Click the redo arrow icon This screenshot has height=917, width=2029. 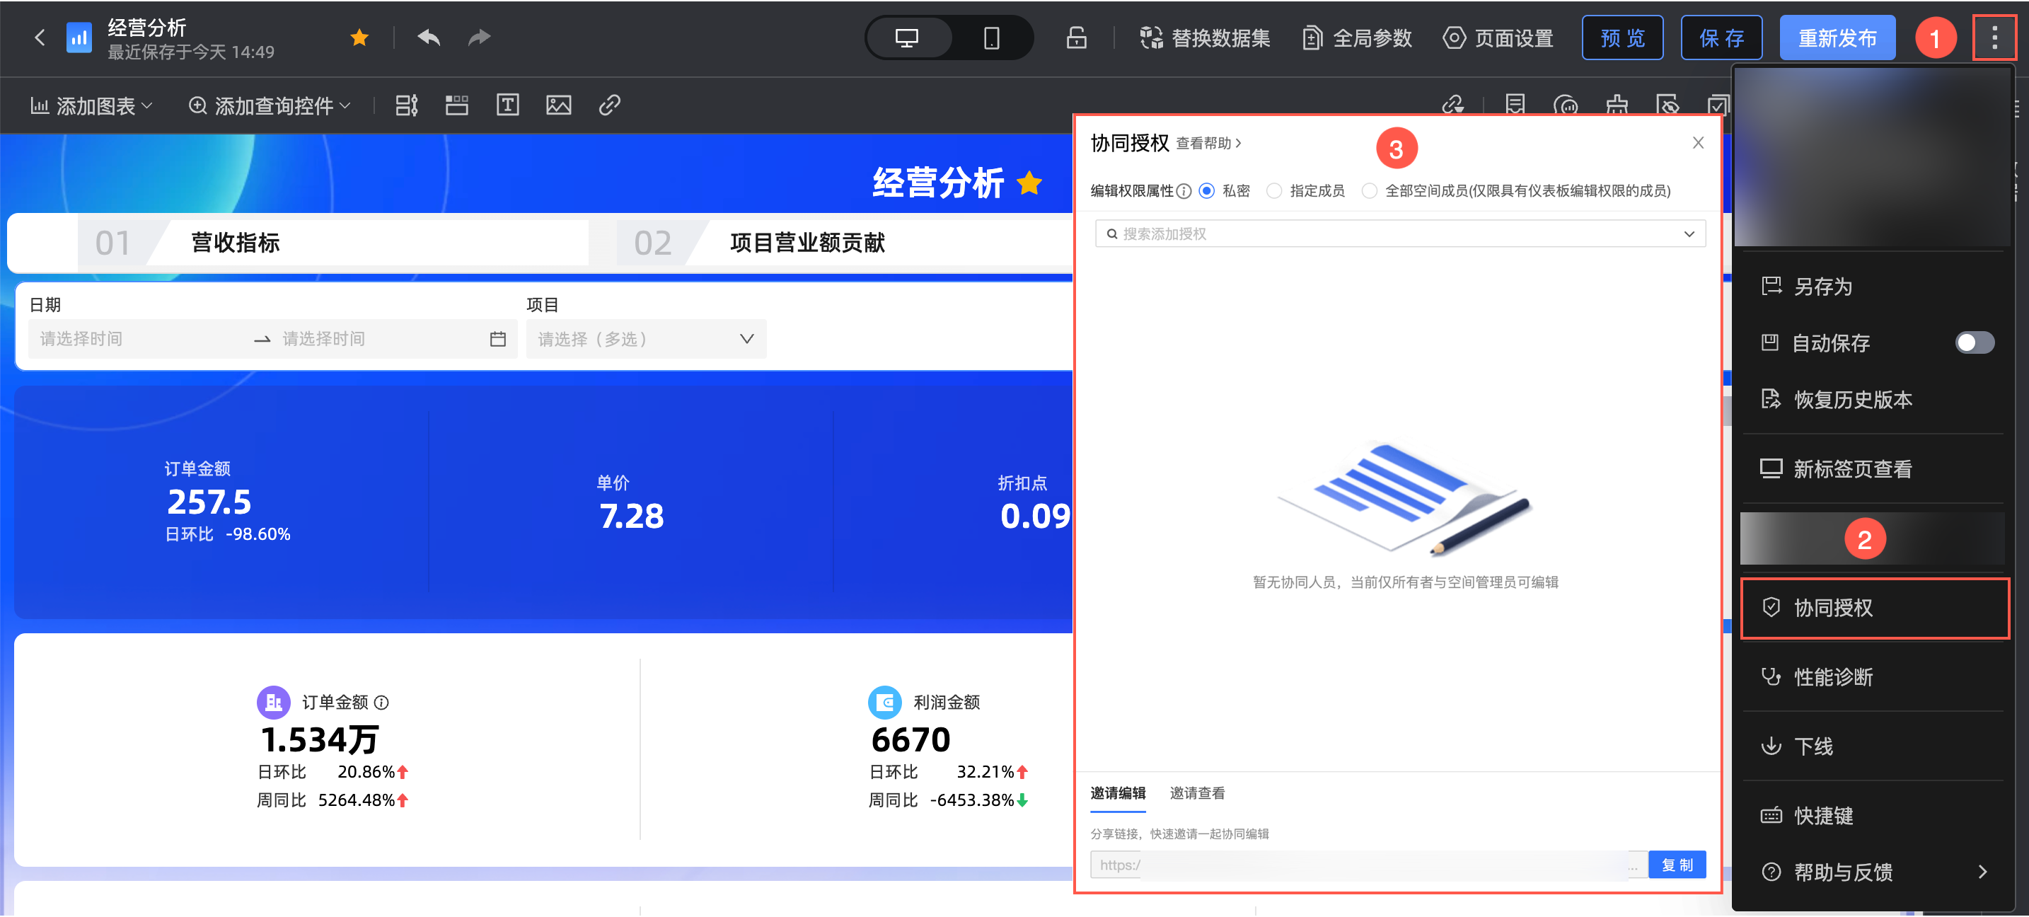(x=479, y=37)
